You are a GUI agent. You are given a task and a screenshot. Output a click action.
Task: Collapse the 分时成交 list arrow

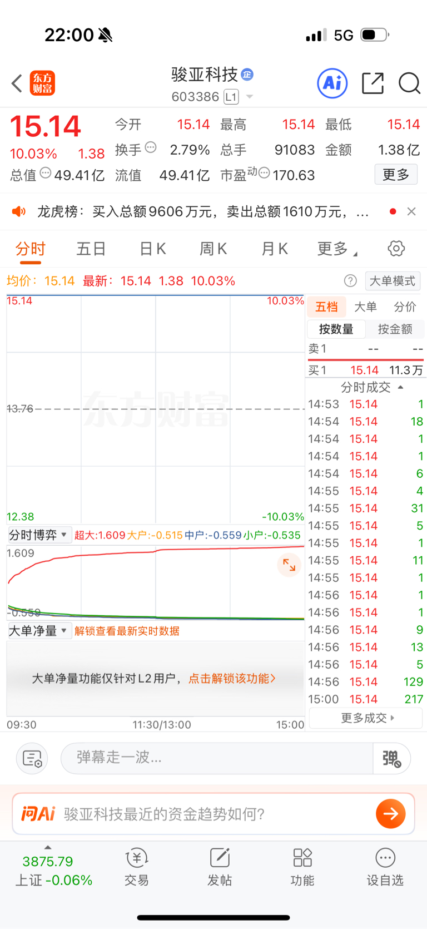[401, 387]
